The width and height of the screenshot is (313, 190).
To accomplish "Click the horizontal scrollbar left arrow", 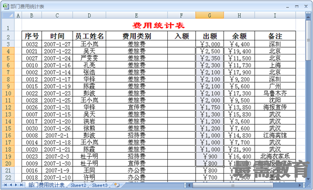I will (x=189, y=185).
